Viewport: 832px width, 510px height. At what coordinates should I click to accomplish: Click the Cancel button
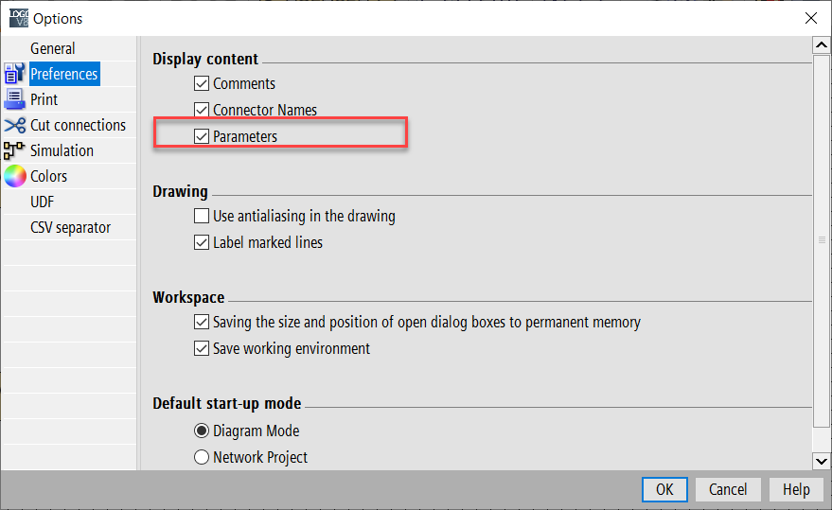click(728, 489)
